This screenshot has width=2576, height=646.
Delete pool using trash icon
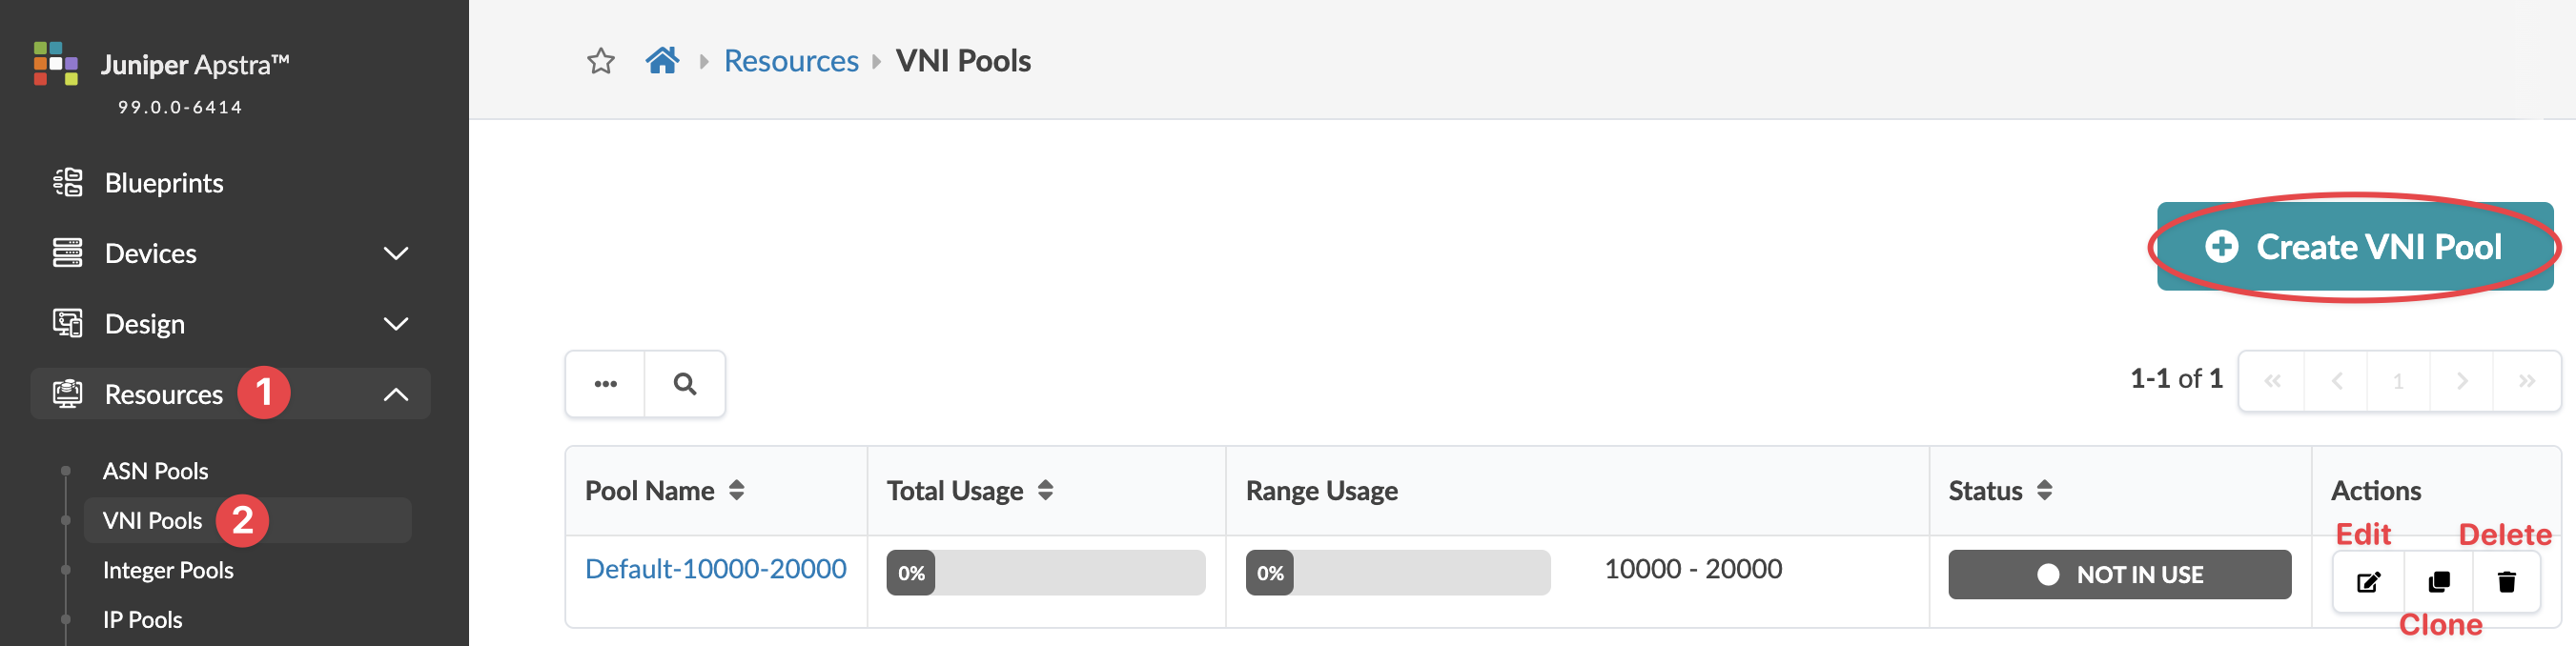2506,582
